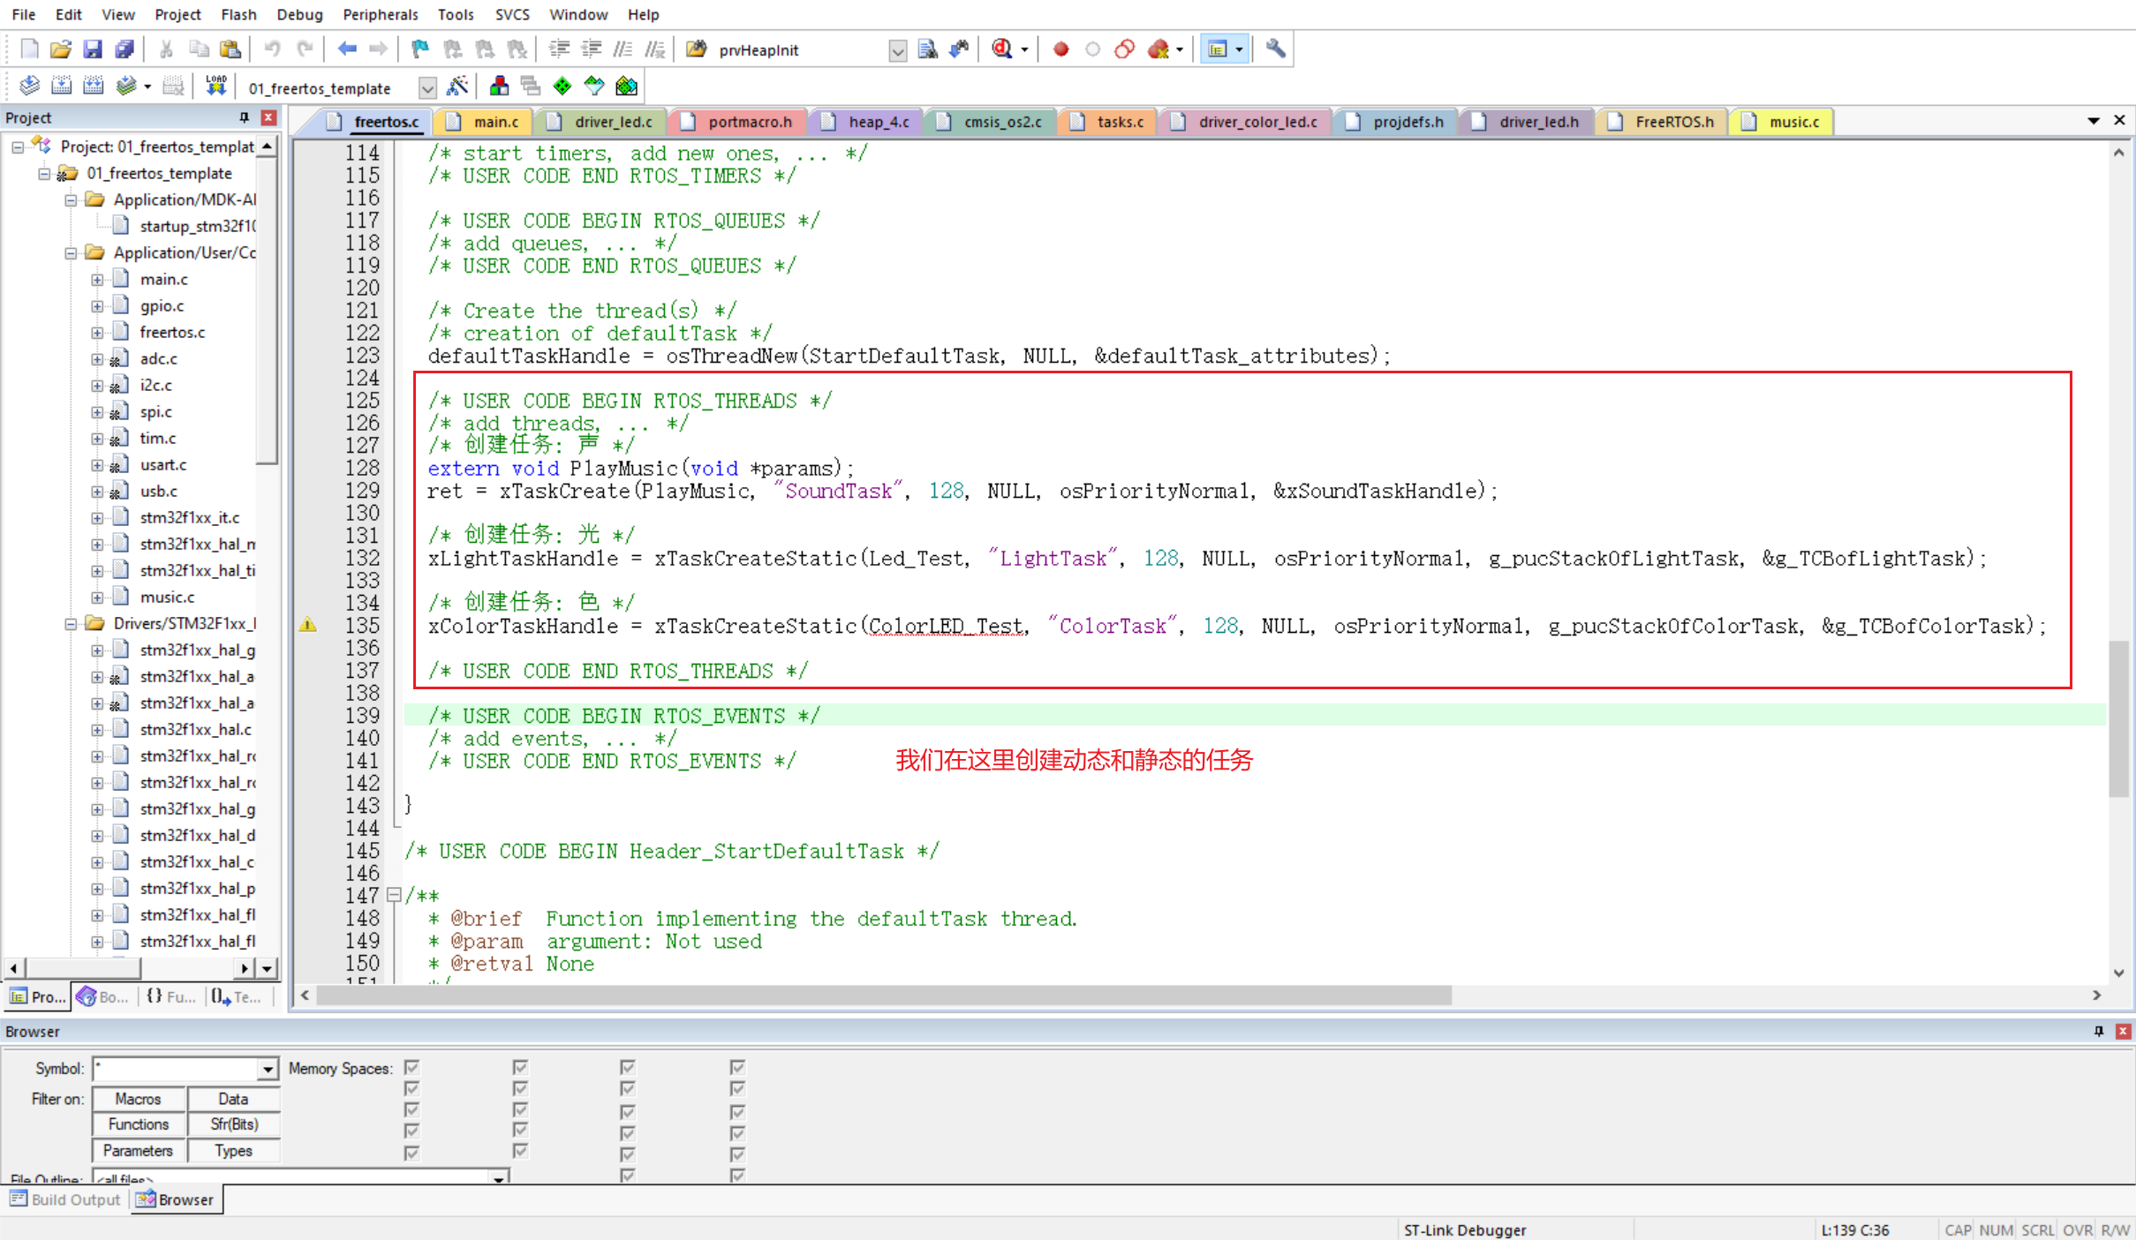Close the active editor tab with the X
Screen dimensions: 2136x1240
[2119, 120]
